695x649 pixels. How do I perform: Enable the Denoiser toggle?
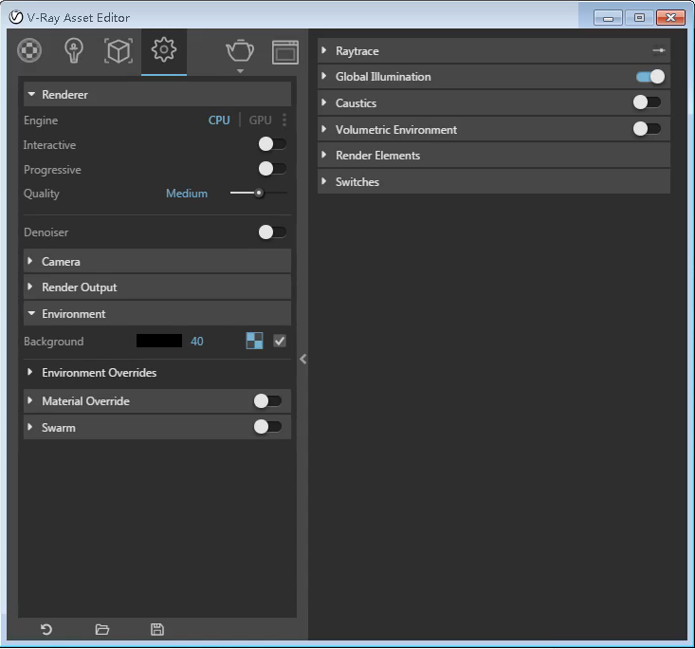point(271,232)
